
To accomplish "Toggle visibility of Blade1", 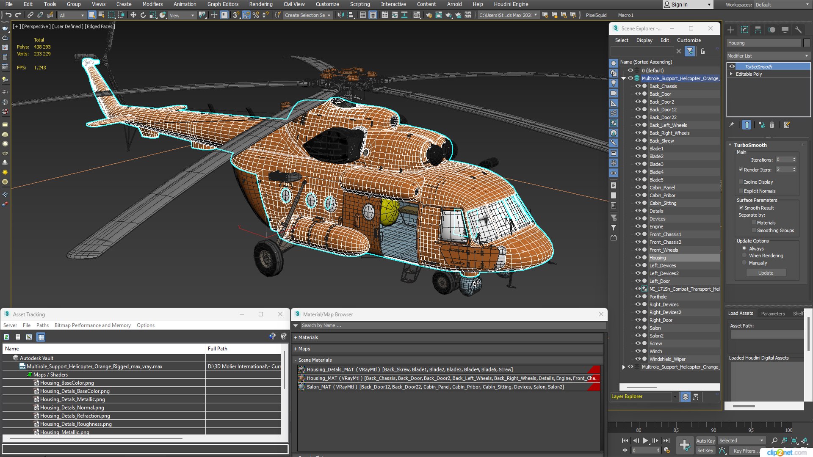I will tap(638, 149).
